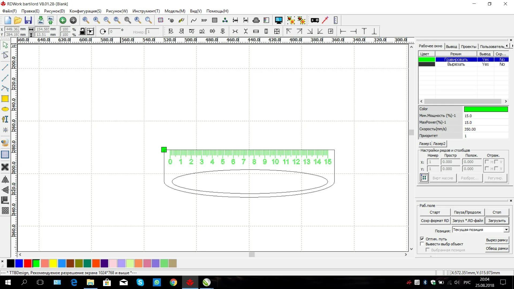
Task: Pick the red swatch in palette
Action: (28, 263)
